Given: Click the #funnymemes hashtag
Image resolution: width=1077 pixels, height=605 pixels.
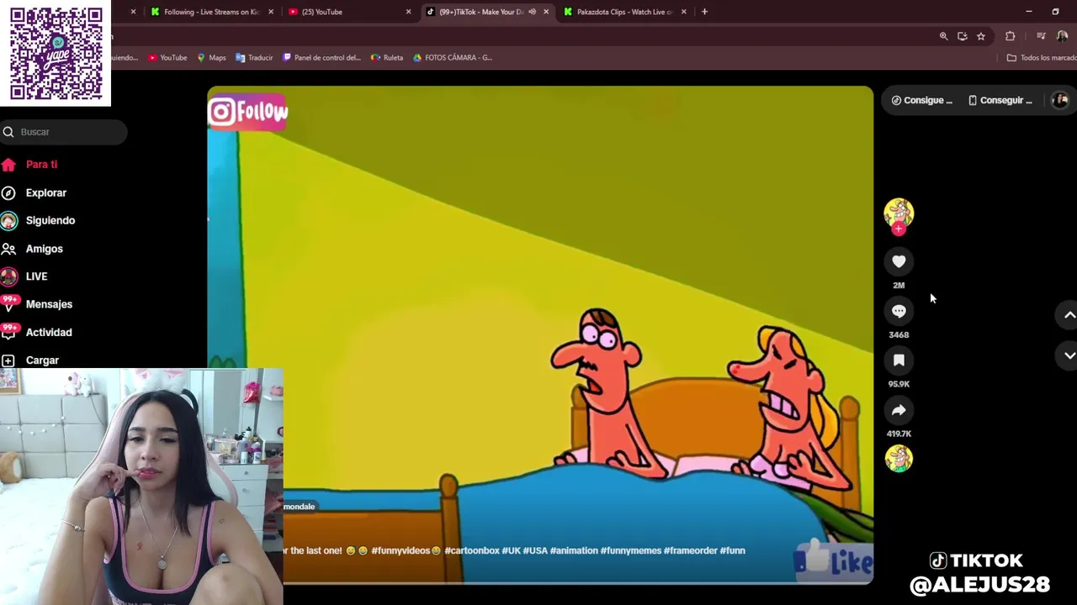Looking at the screenshot, I should click(x=631, y=550).
